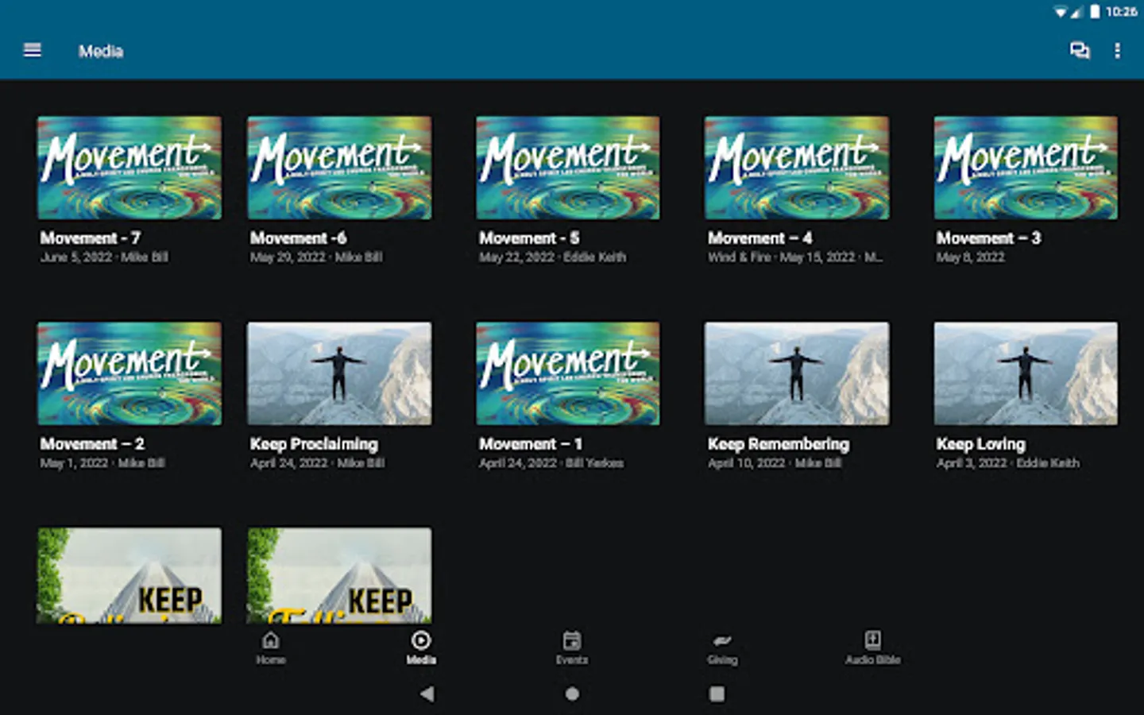Open the Movement – 2 thumbnail

coord(129,373)
